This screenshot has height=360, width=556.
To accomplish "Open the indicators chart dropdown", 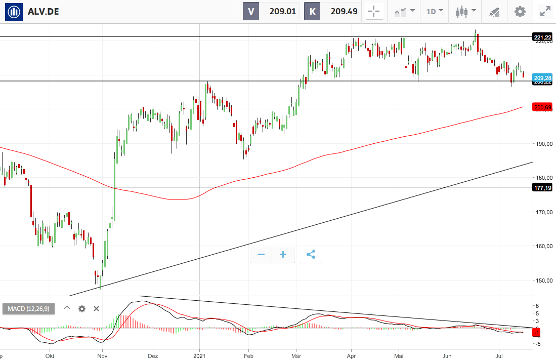I will coord(404,12).
